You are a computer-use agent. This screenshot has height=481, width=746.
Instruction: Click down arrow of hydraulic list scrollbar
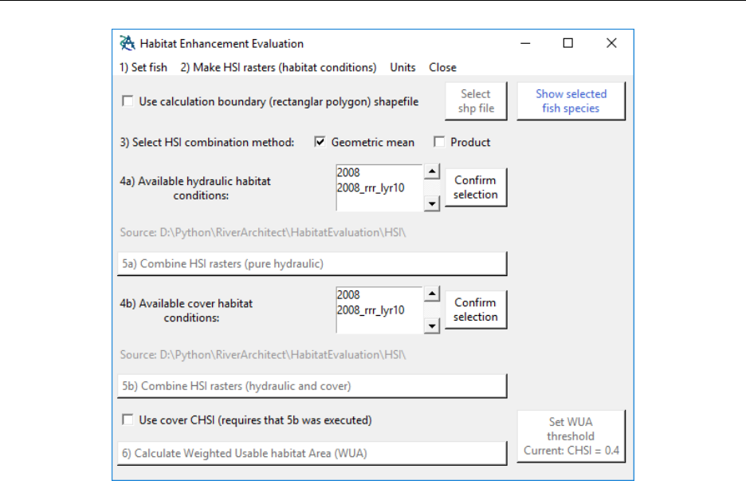(431, 204)
